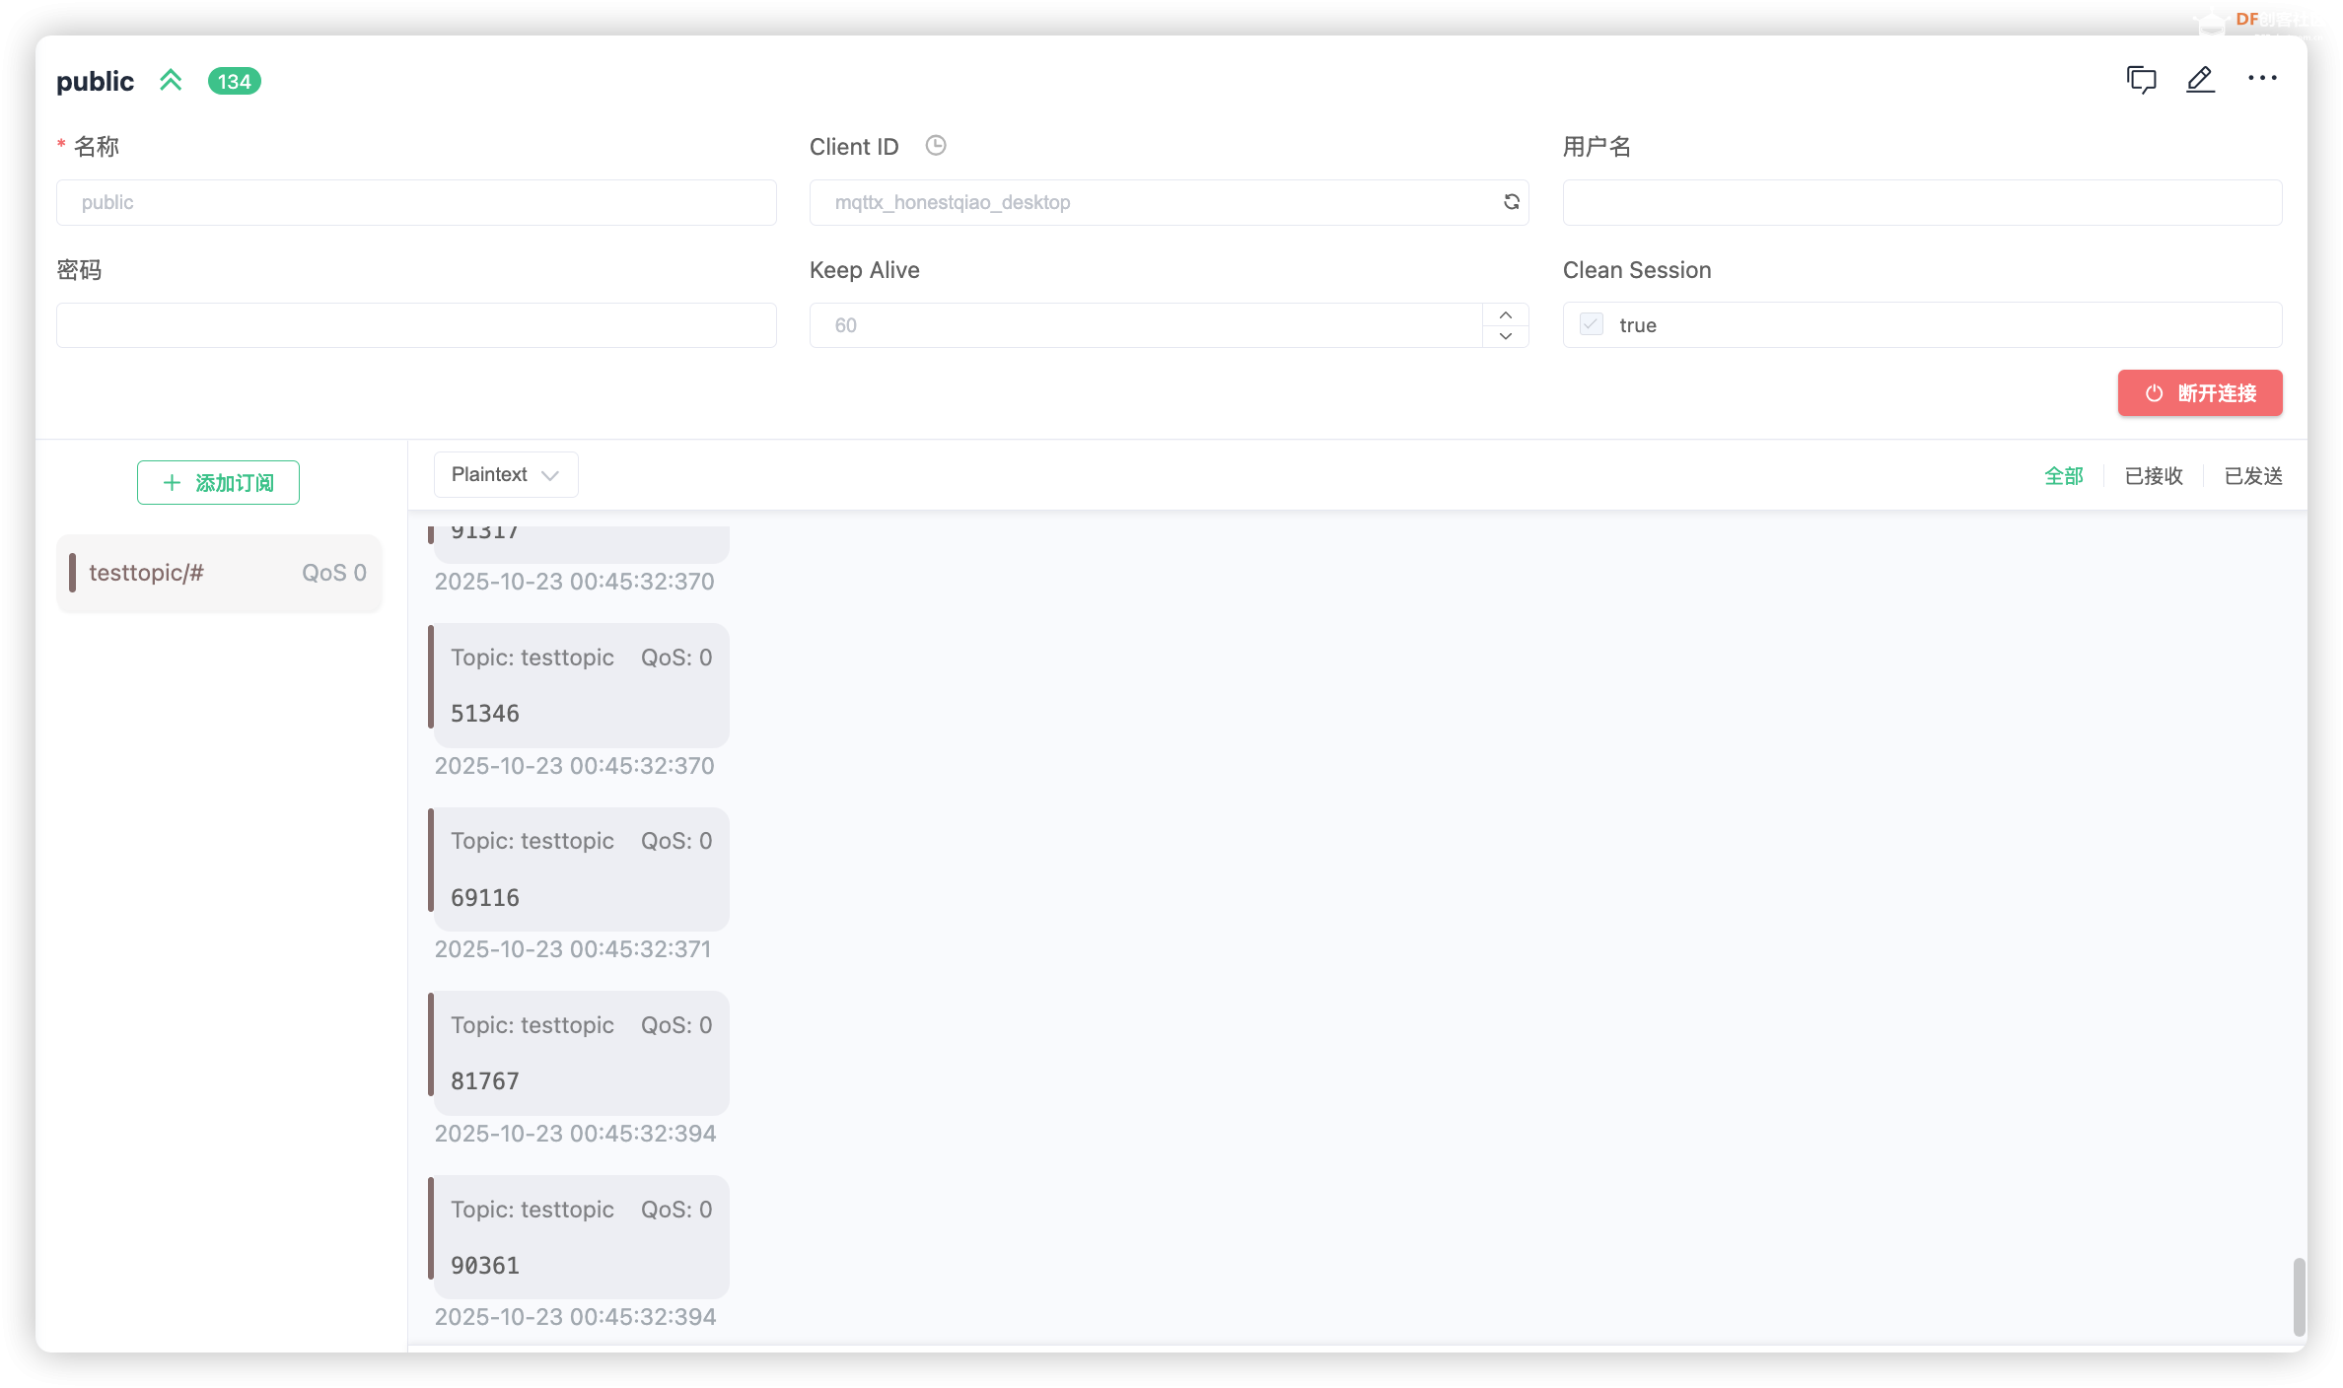
Task: Click the 用户名 username input field
Action: pyautogui.click(x=1921, y=202)
